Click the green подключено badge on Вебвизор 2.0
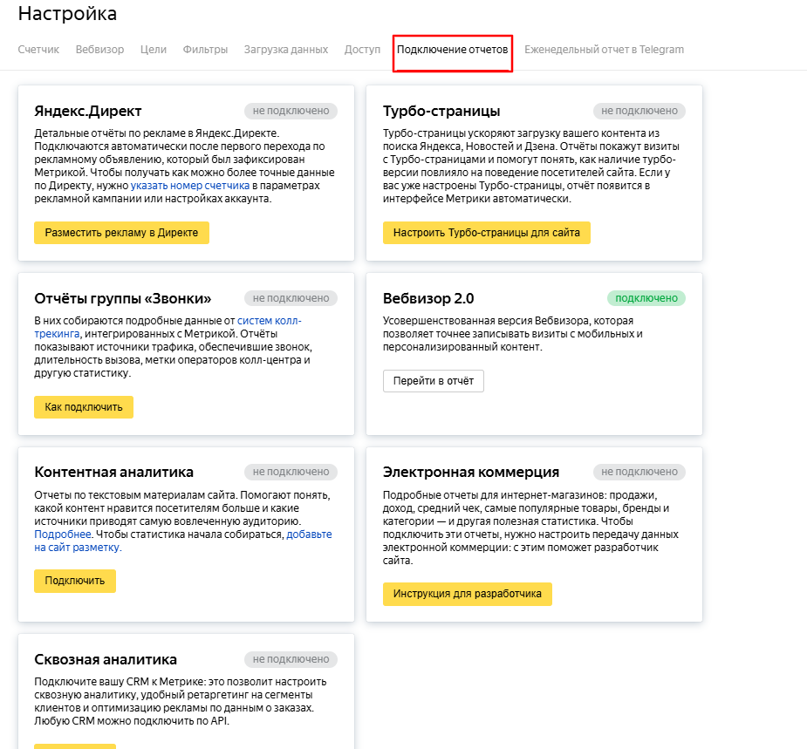 (x=646, y=298)
